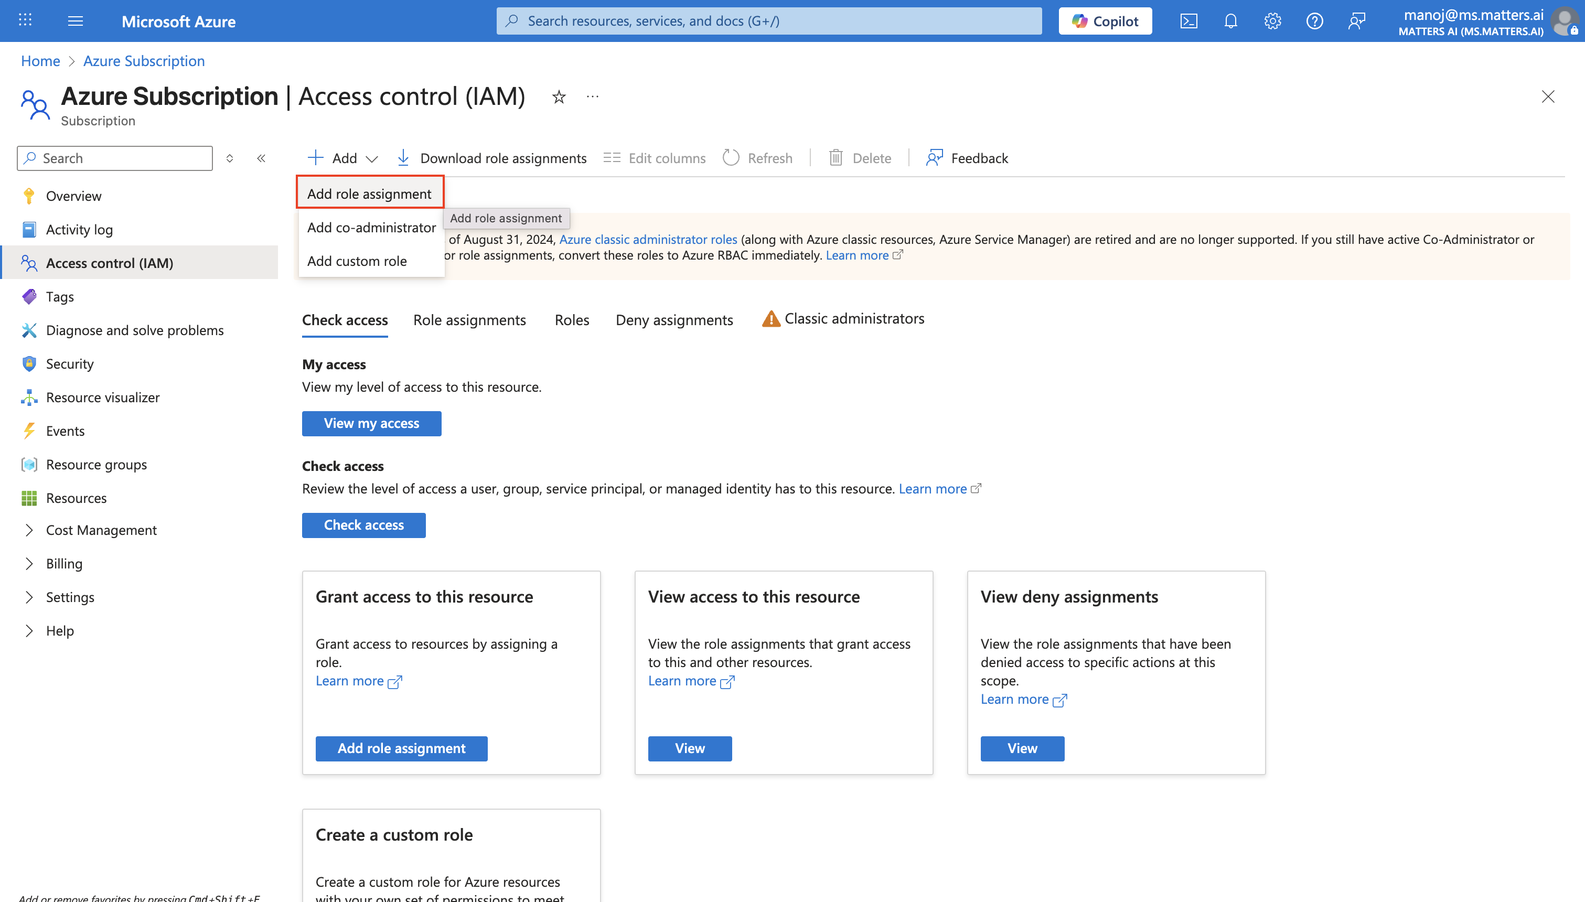The width and height of the screenshot is (1585, 902).
Task: Toggle expand/collapse all menu groups
Action: [230, 158]
